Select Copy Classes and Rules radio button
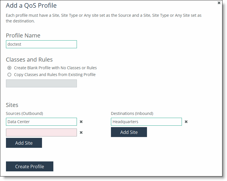Image resolution: width=227 pixels, height=181 pixels. click(9, 75)
